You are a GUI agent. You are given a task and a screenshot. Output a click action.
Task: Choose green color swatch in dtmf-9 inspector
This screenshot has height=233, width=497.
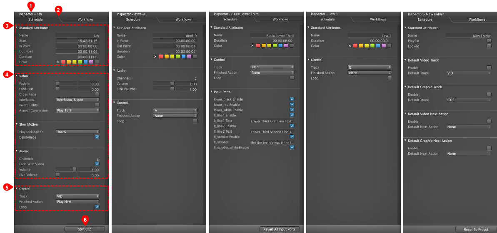click(178, 57)
